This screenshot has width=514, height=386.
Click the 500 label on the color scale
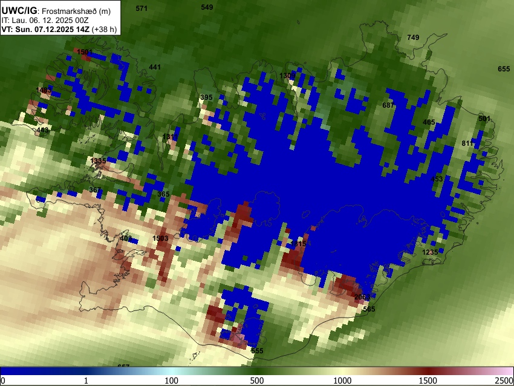pos(257,381)
